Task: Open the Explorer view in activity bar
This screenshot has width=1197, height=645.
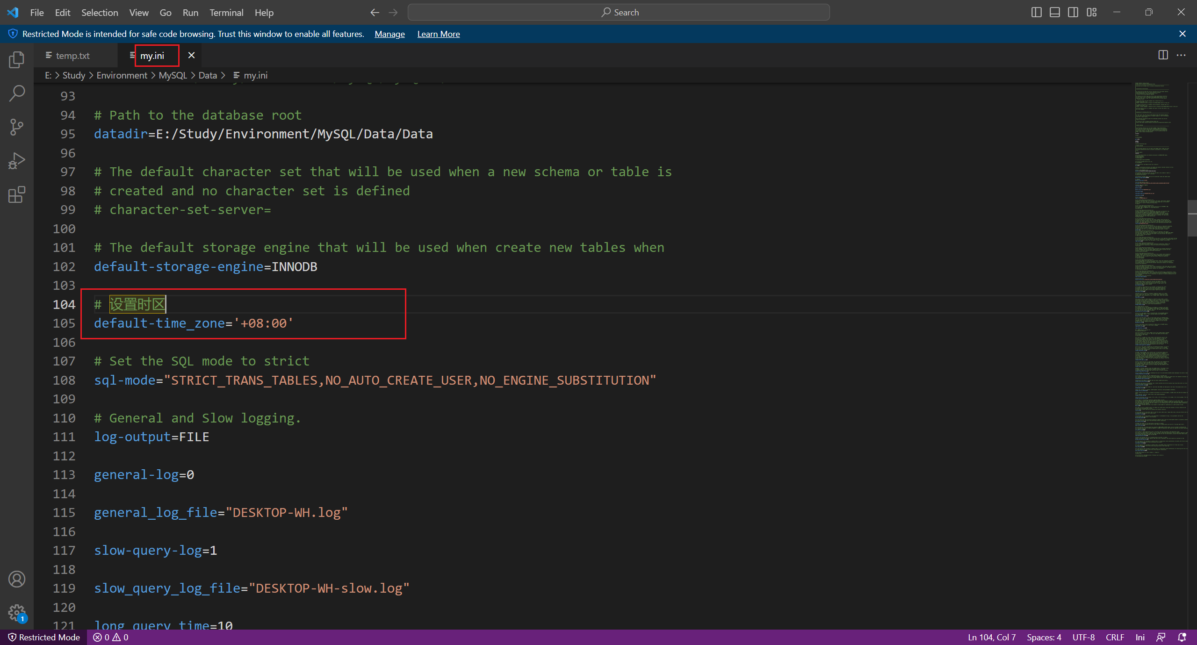Action: pyautogui.click(x=17, y=60)
